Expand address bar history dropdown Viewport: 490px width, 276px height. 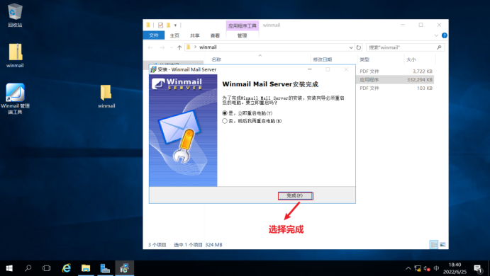[350, 47]
